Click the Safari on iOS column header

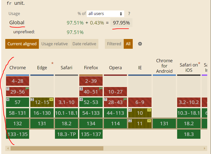[189, 67]
